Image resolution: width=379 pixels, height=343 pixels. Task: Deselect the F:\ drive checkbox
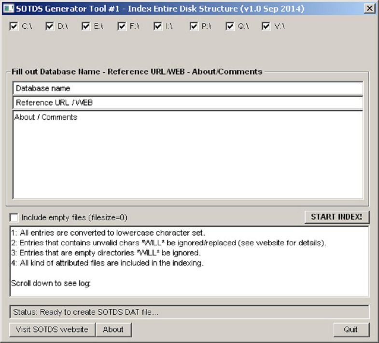click(122, 27)
